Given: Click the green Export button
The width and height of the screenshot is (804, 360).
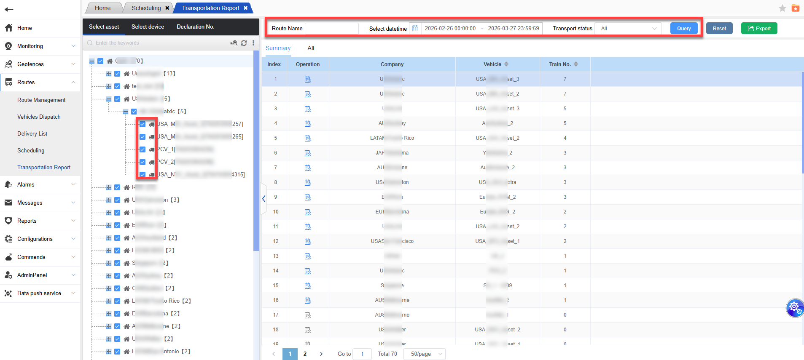Looking at the screenshot, I should (x=759, y=29).
